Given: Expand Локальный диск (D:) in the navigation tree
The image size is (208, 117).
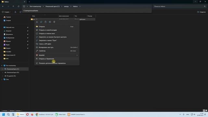Looking at the screenshot, I should coord(3,72).
